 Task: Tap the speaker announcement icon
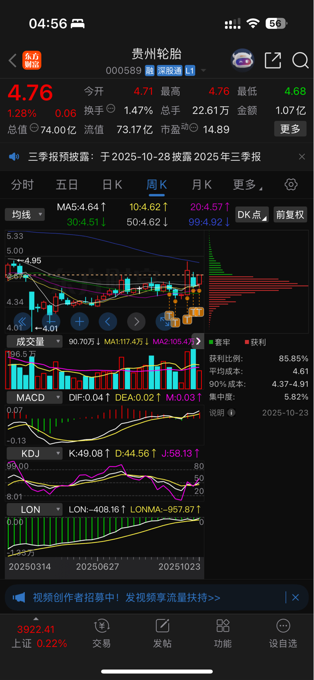[x=14, y=156]
